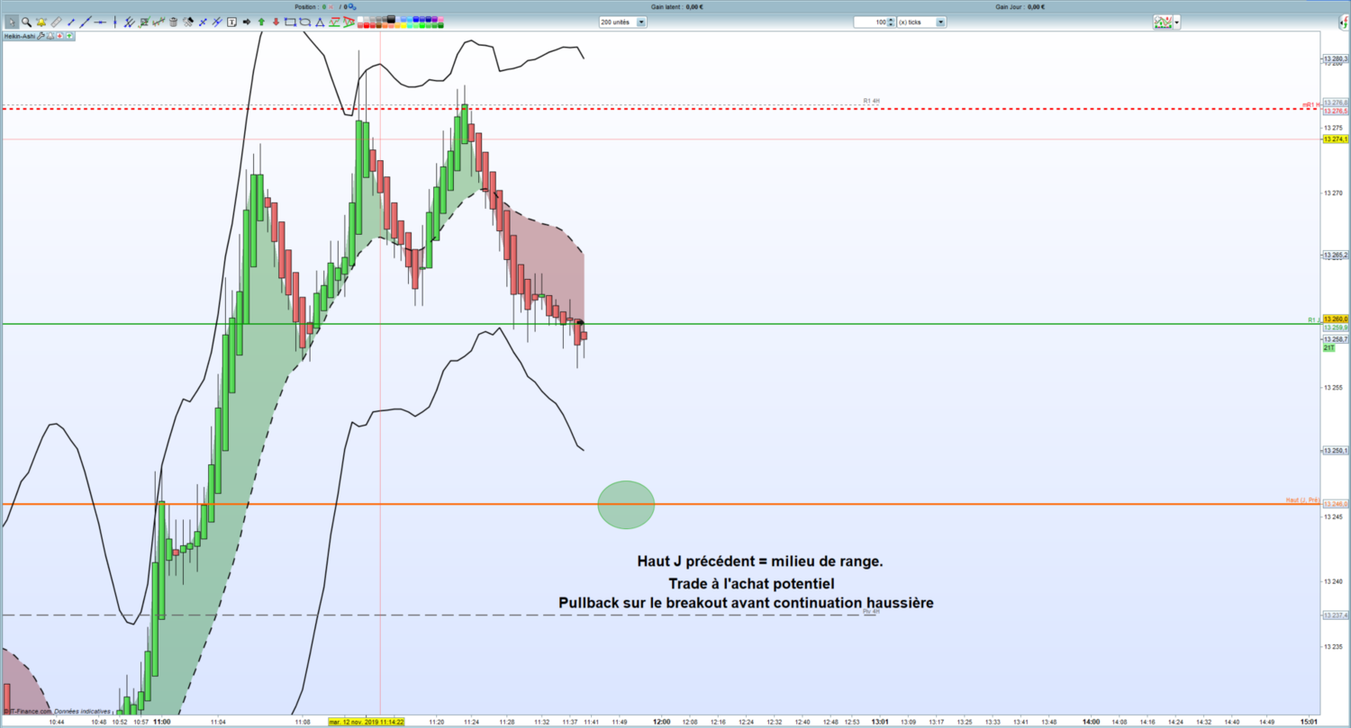Click the orange 13 260,0 price label

pos(1335,319)
